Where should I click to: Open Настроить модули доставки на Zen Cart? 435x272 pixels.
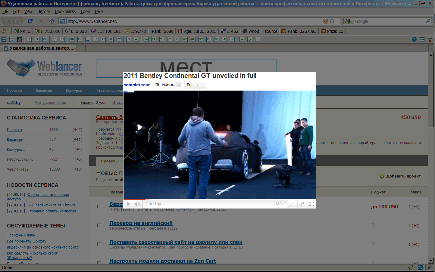(x=163, y=261)
